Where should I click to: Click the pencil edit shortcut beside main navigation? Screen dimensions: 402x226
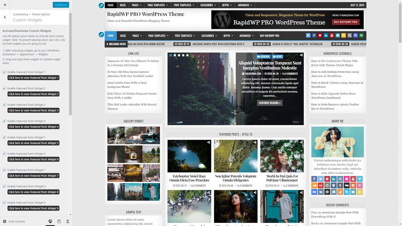point(101,35)
